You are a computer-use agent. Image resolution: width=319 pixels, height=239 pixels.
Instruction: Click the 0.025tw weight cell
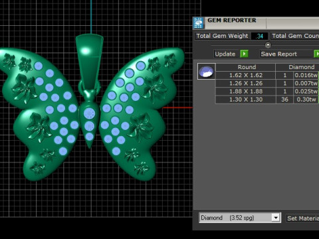tap(306, 92)
